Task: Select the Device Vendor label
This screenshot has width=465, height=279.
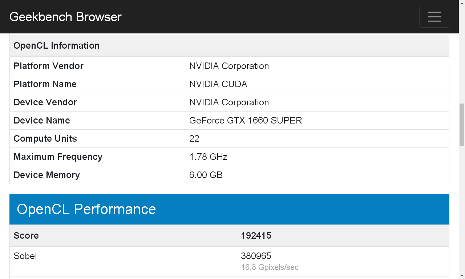Action: coord(45,102)
